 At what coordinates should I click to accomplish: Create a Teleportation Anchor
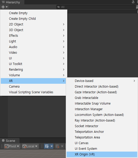click(102, 132)
